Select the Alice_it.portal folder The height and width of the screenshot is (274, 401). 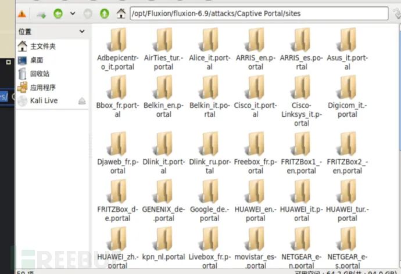point(210,49)
